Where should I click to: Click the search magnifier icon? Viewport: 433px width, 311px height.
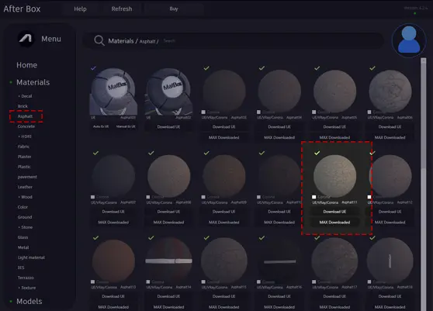coord(99,40)
